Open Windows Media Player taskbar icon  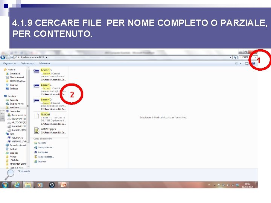tap(40, 185)
